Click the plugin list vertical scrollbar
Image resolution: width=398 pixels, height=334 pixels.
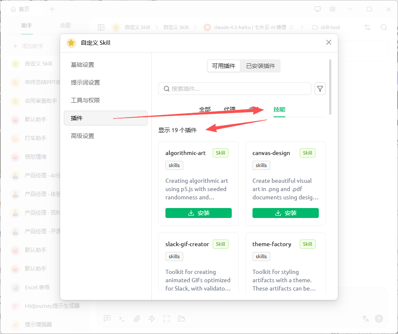(330, 87)
